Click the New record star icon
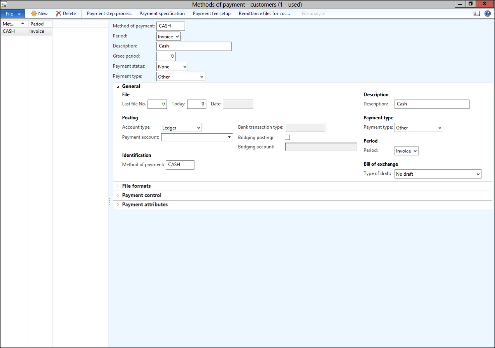Screen dimensions: 495x348 tap(34, 14)
